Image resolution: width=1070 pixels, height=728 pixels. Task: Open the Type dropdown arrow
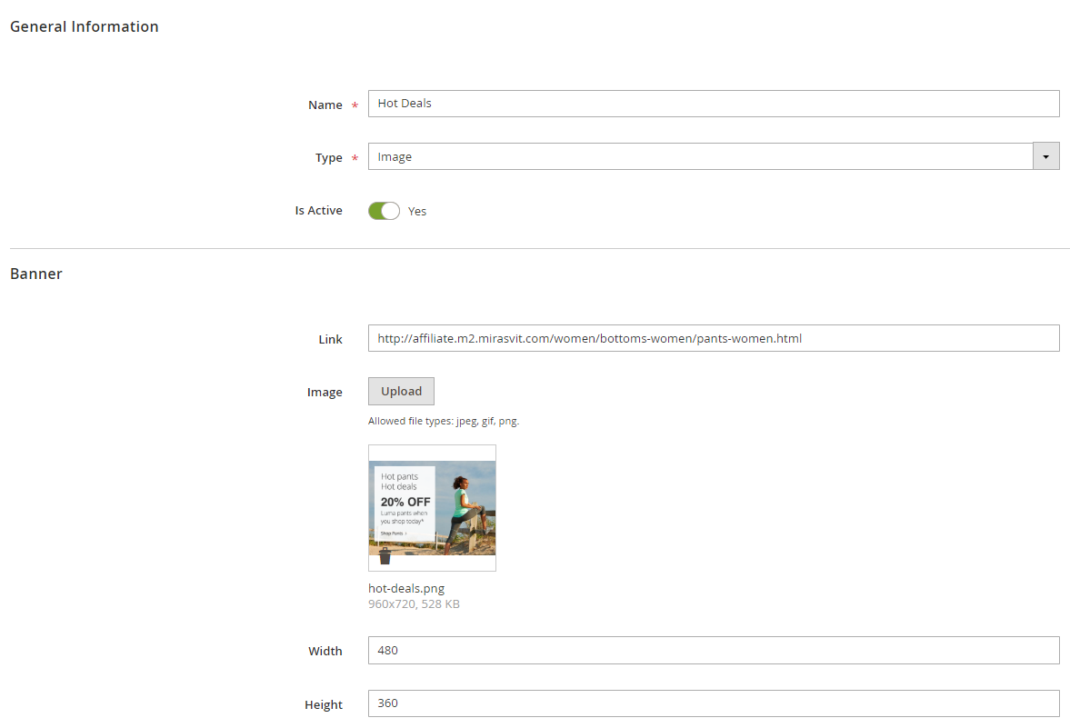[x=1045, y=157]
